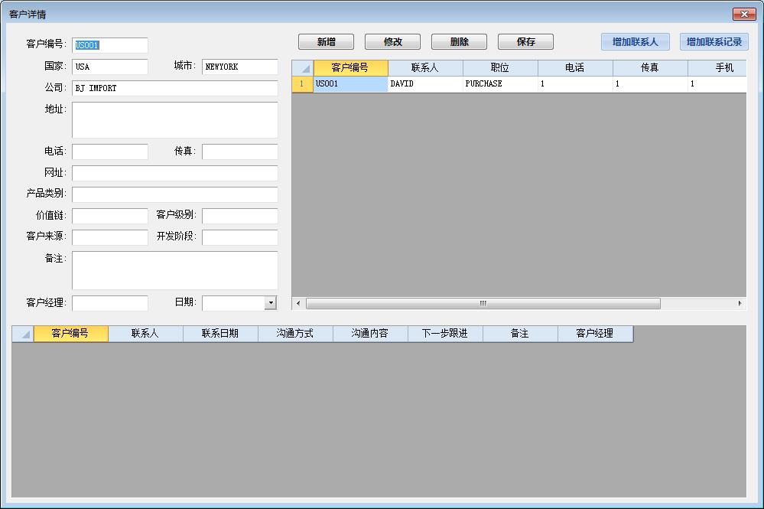
Task: Click the select-all corner of contacts grid
Action: [303, 68]
